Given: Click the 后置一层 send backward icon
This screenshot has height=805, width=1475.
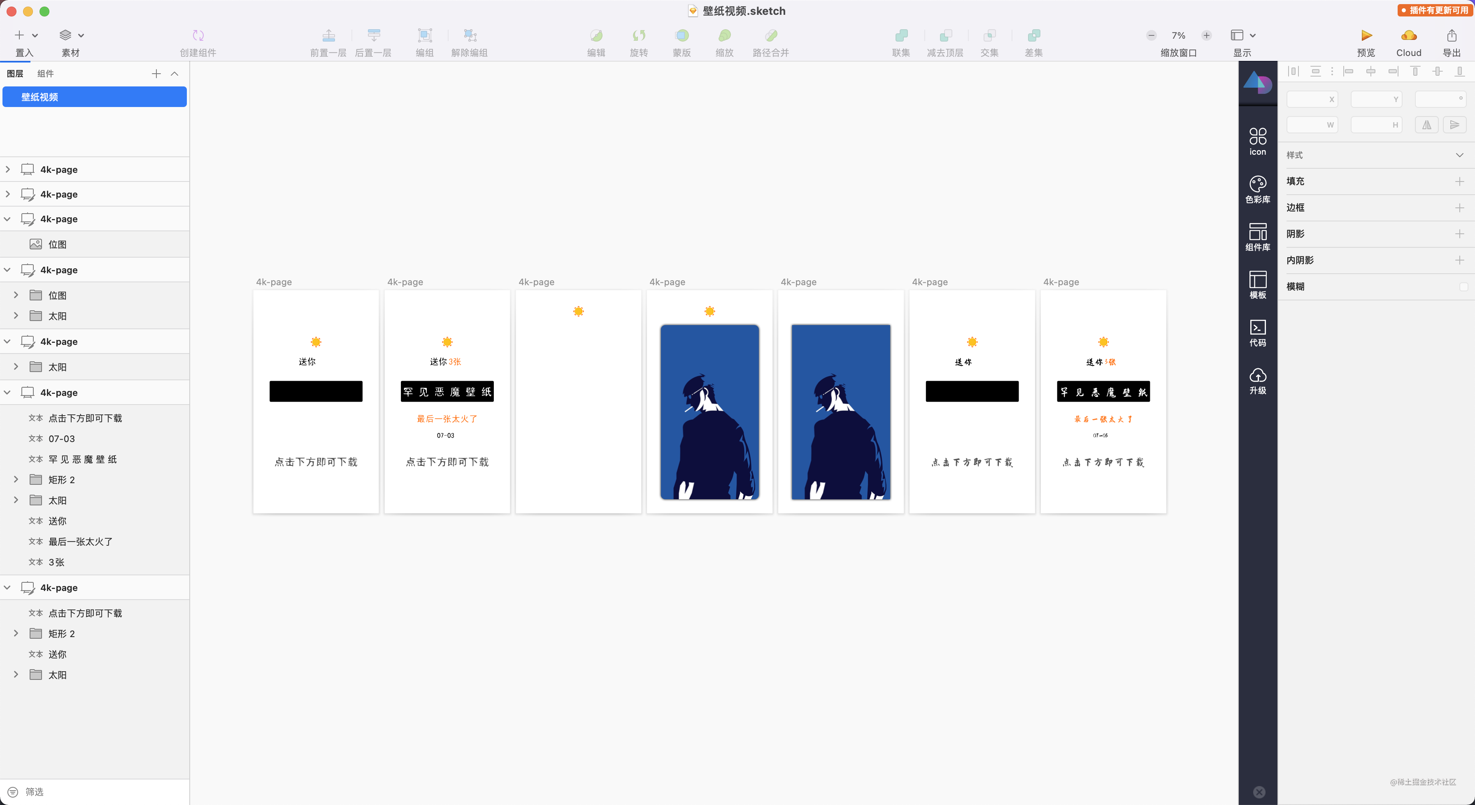Looking at the screenshot, I should coord(374,35).
